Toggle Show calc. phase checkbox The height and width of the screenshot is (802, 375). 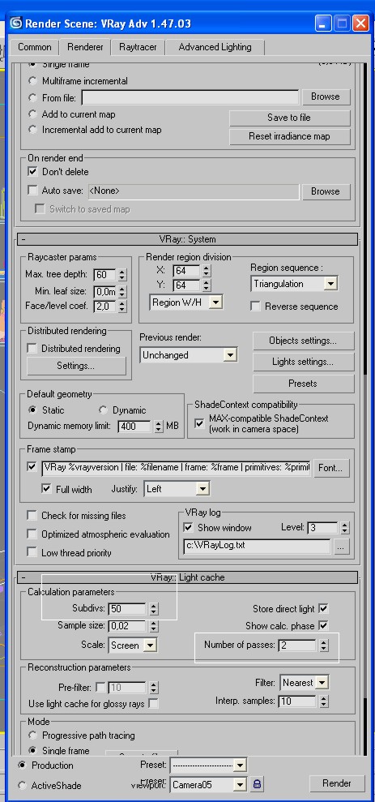pyautogui.click(x=323, y=625)
